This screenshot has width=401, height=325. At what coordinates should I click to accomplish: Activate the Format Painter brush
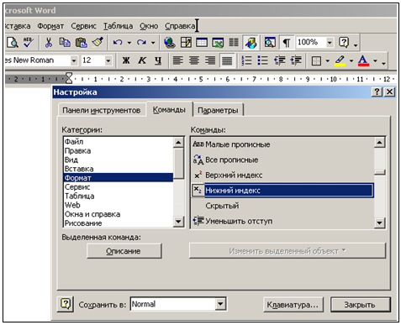[x=98, y=43]
